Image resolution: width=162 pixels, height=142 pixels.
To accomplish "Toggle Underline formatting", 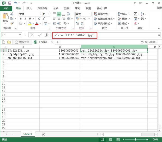I will tap(30, 19).
